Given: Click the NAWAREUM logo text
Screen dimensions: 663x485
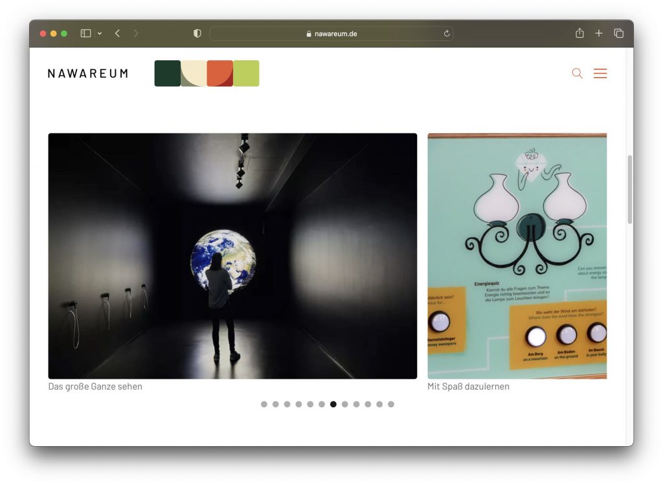Looking at the screenshot, I should click(88, 74).
